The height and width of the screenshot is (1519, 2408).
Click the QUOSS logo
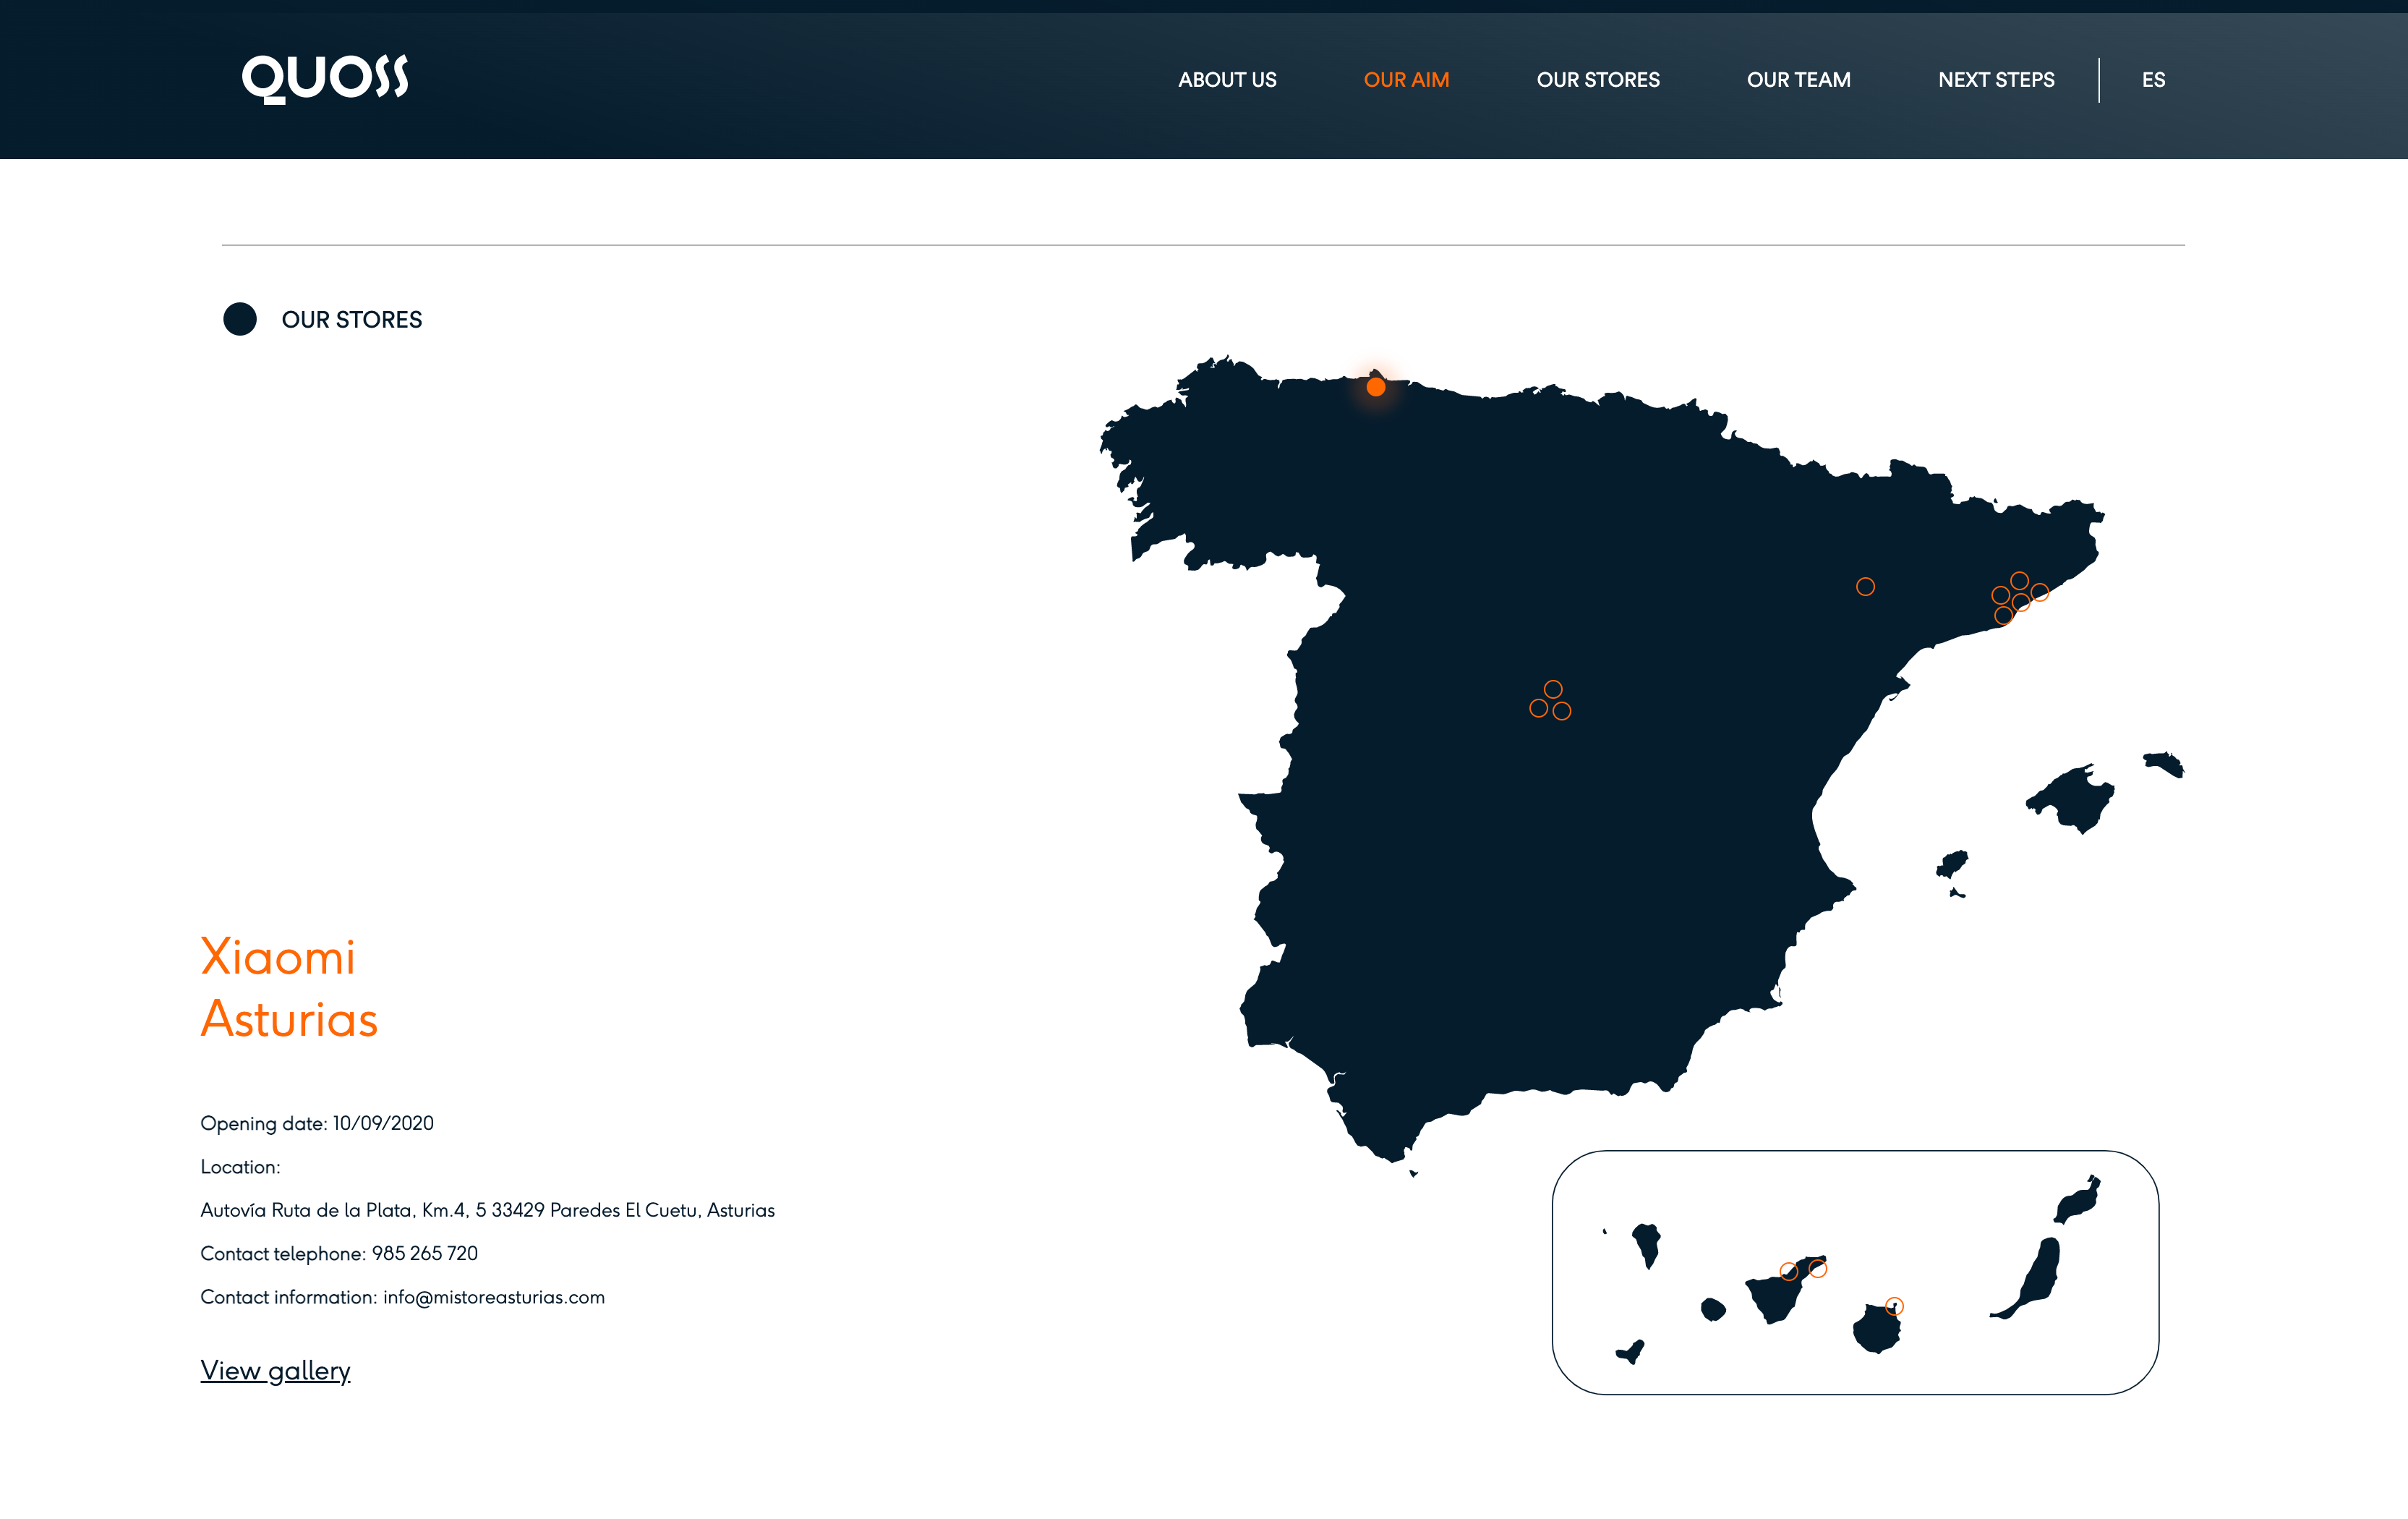325,79
